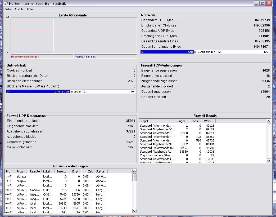Click the red Netzwerkverbindungen graph legend
This screenshot has width=276, height=217.
42,57
